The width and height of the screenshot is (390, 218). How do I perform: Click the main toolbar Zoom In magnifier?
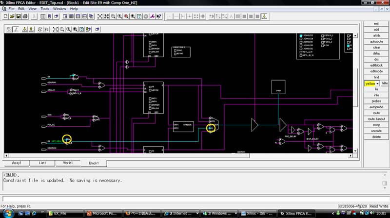pos(119,17)
